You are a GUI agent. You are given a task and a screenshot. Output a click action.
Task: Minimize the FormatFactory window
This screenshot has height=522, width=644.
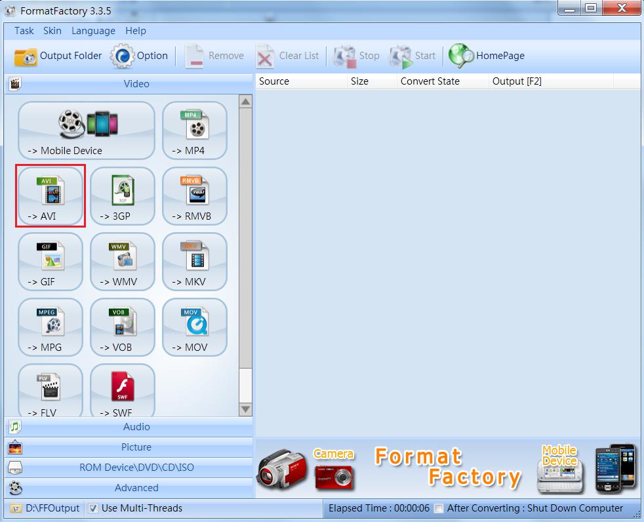[569, 9]
